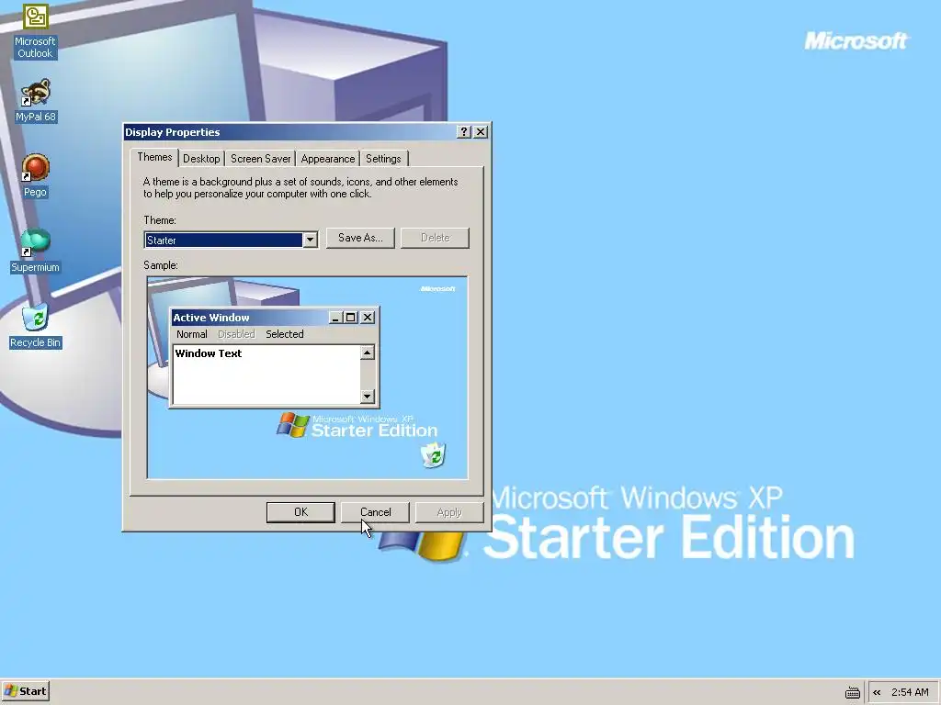This screenshot has height=705, width=941.
Task: Open the Appearance tab
Action: pos(328,159)
